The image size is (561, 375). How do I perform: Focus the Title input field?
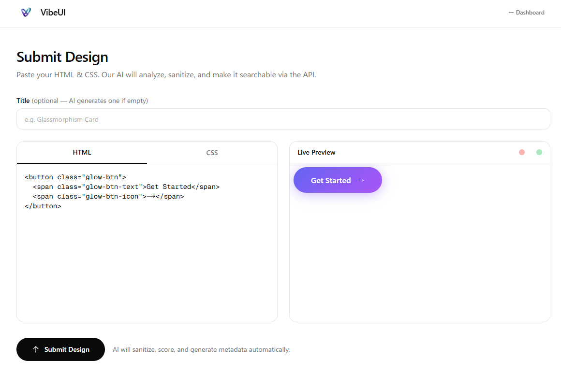[283, 119]
